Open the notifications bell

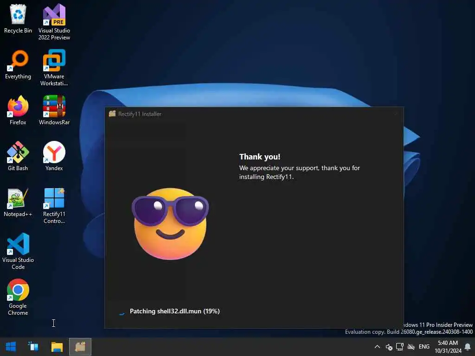[x=468, y=347]
